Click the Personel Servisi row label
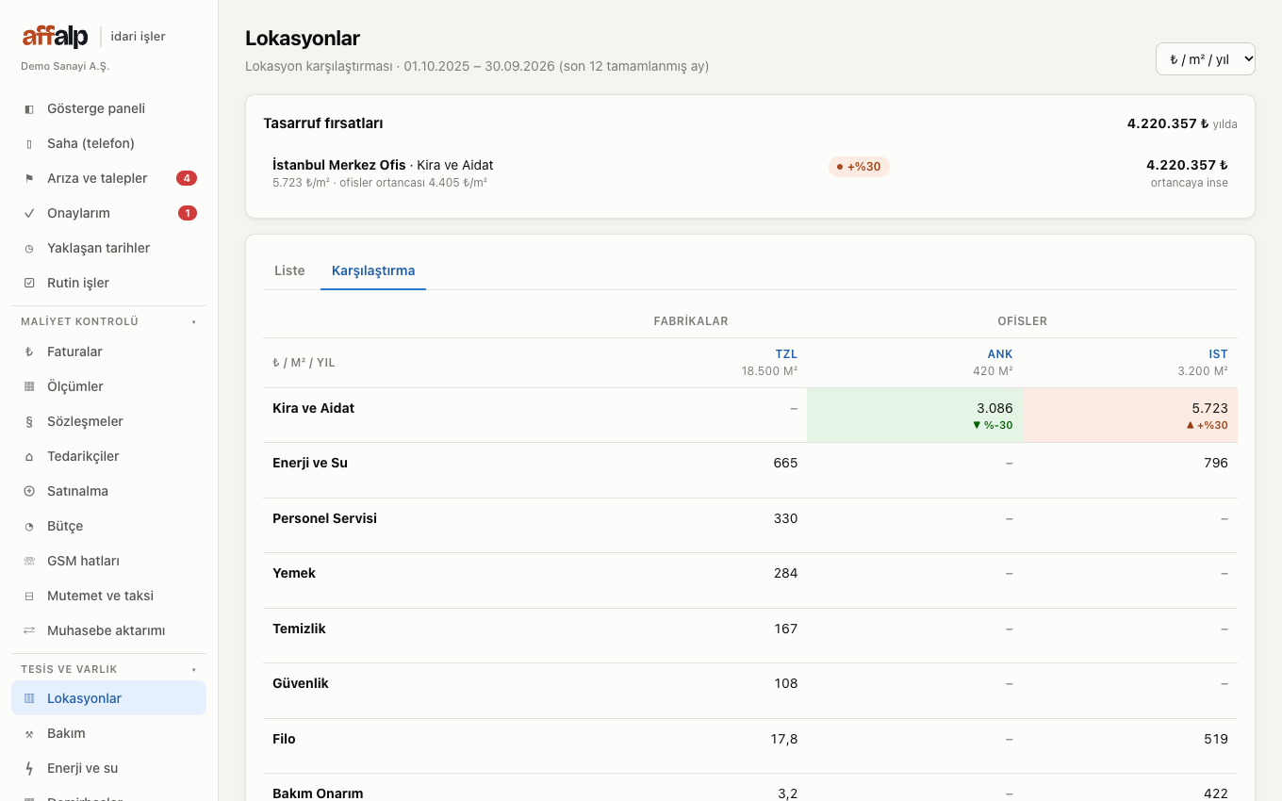Screen dimensions: 1282x801 coord(324,518)
